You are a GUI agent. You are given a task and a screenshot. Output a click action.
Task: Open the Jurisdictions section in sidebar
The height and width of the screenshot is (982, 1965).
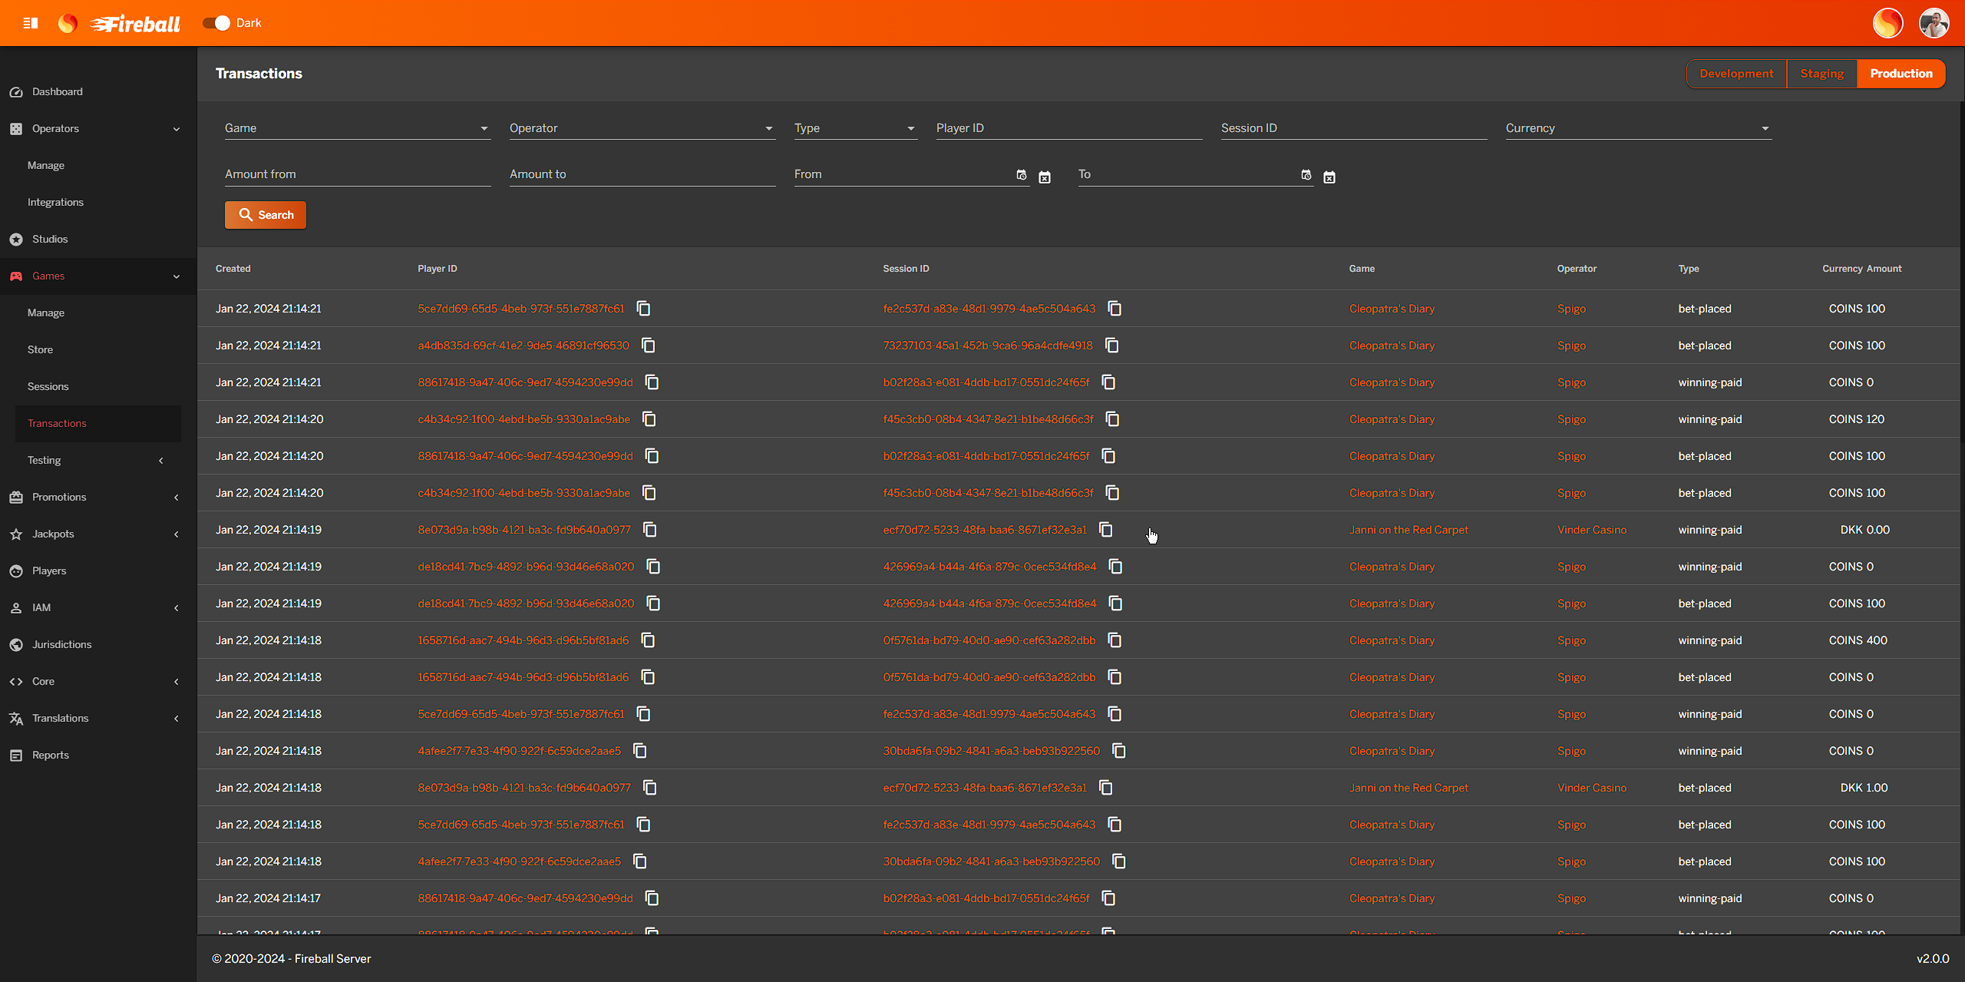tap(61, 644)
